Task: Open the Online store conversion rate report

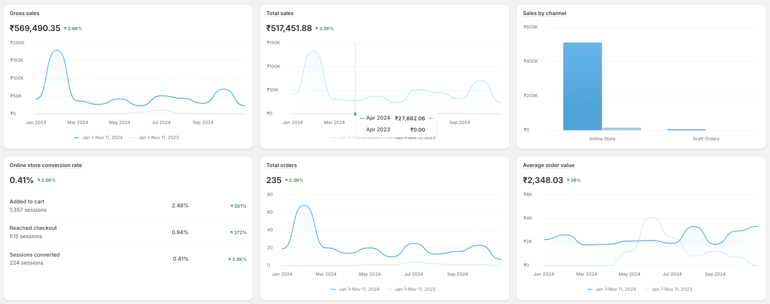Action: pyautogui.click(x=46, y=165)
